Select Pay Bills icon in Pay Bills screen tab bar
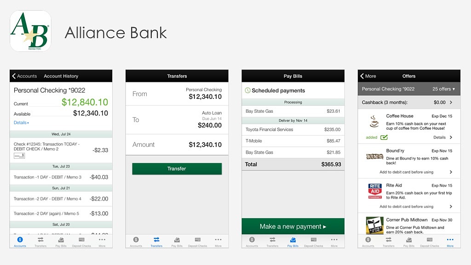The image size is (471, 265). 293,239
